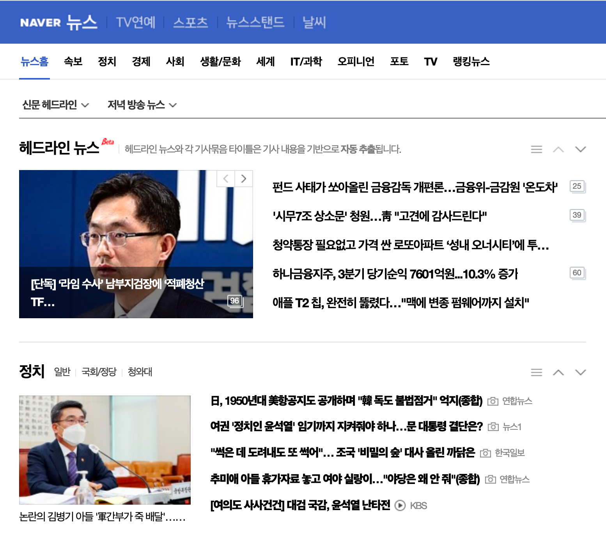Collapse the 정치 section with up chevron
606x546 pixels.
click(x=558, y=372)
